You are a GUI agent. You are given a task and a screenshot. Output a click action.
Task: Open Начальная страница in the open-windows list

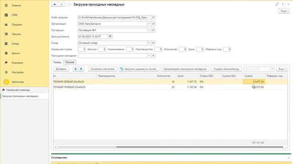pyautogui.click(x=24, y=90)
